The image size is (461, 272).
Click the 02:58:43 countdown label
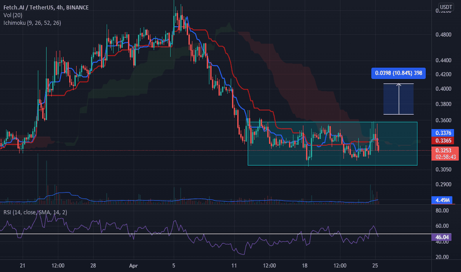point(445,157)
